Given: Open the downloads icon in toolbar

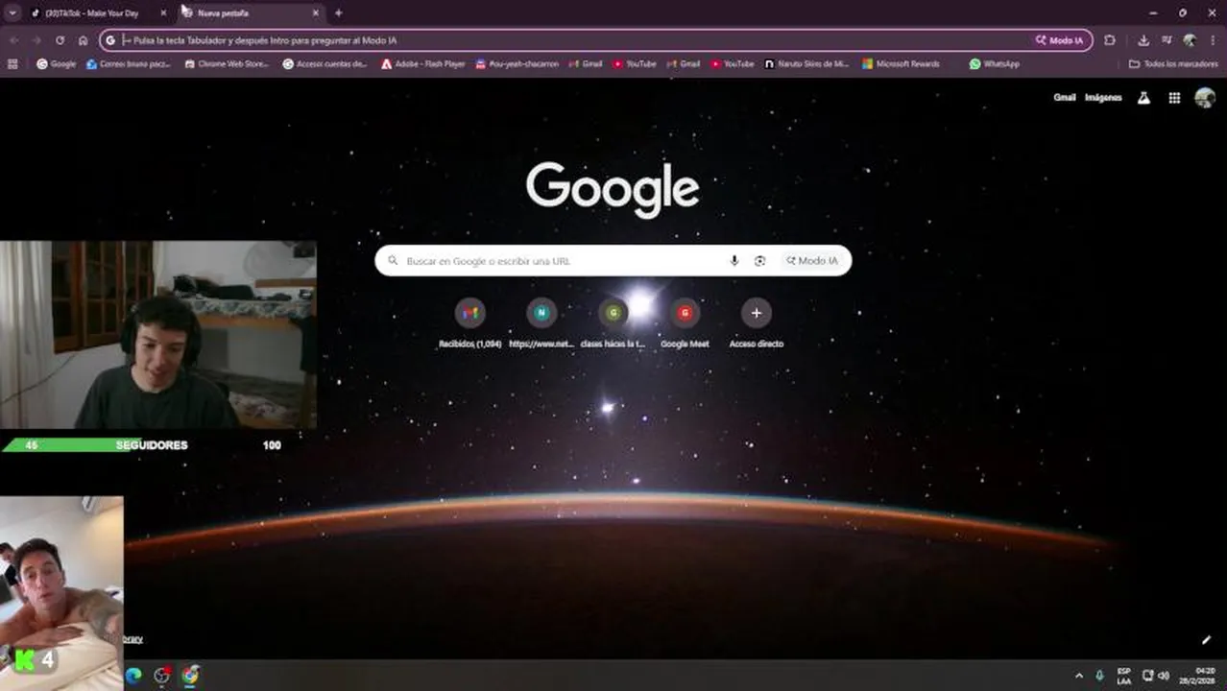Looking at the screenshot, I should pos(1143,40).
